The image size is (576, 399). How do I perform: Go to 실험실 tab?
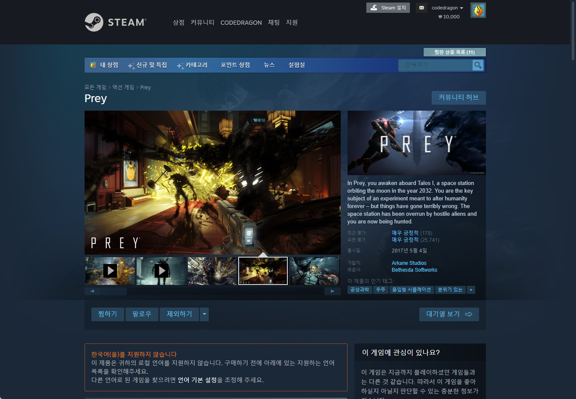tap(297, 65)
